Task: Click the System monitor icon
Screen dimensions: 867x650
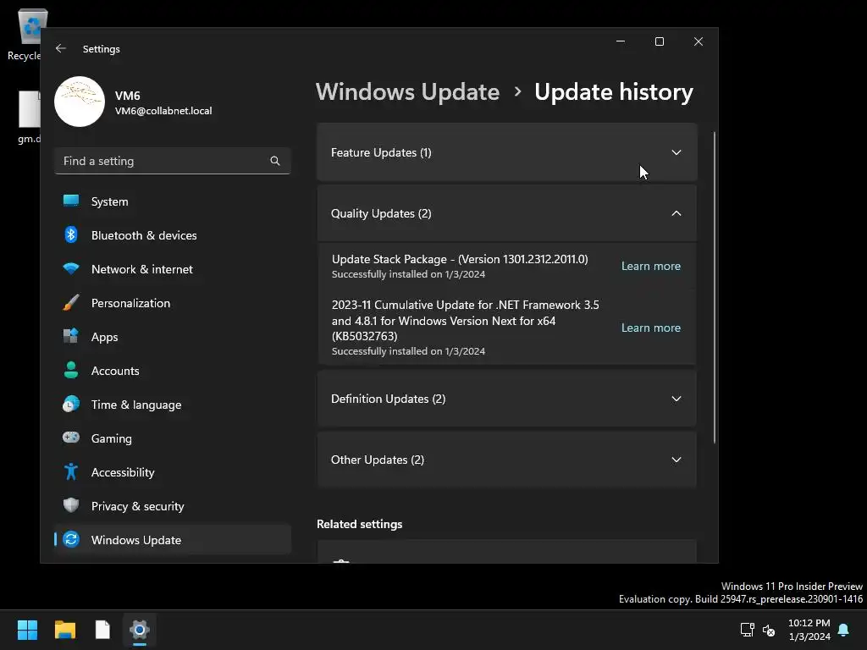Action: [x=71, y=201]
